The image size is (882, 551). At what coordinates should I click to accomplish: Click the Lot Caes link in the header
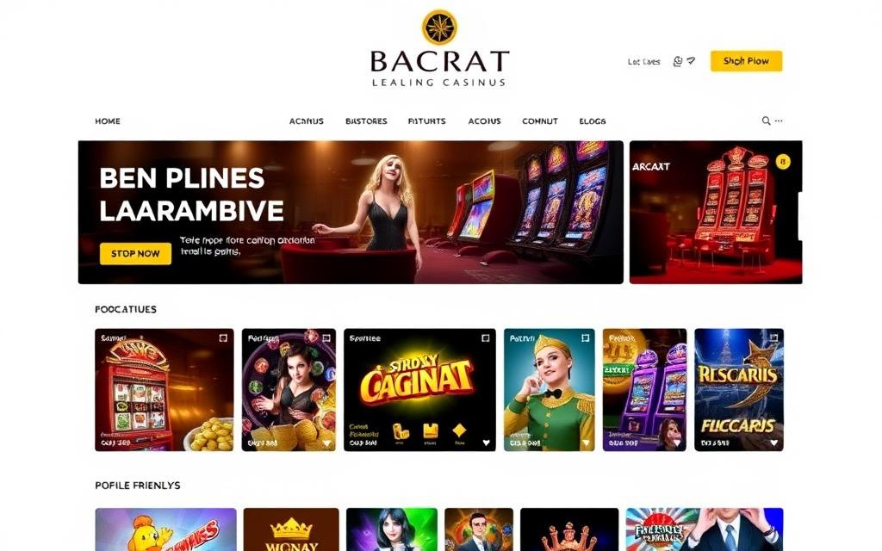coord(643,62)
